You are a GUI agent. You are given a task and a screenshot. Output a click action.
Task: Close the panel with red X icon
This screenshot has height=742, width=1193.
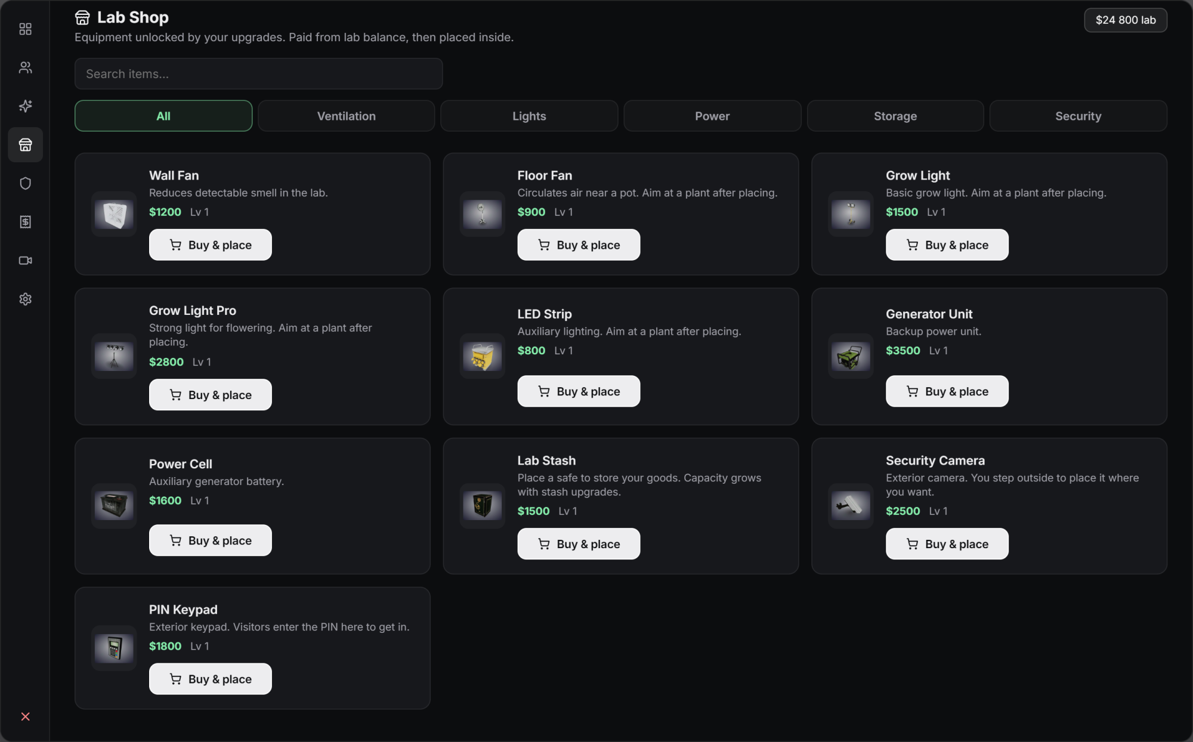pos(25,716)
